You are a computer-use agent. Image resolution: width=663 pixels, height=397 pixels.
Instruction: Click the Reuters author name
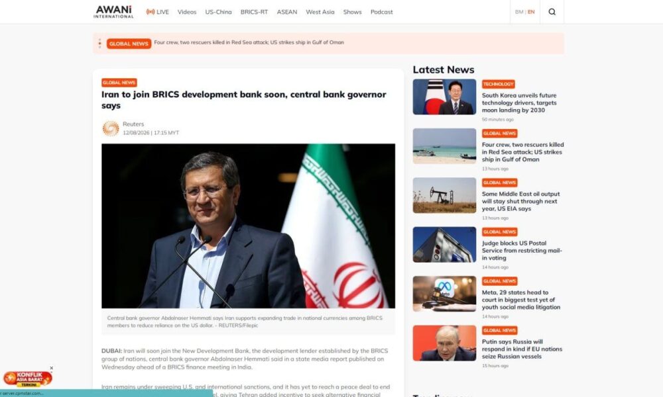tap(133, 124)
